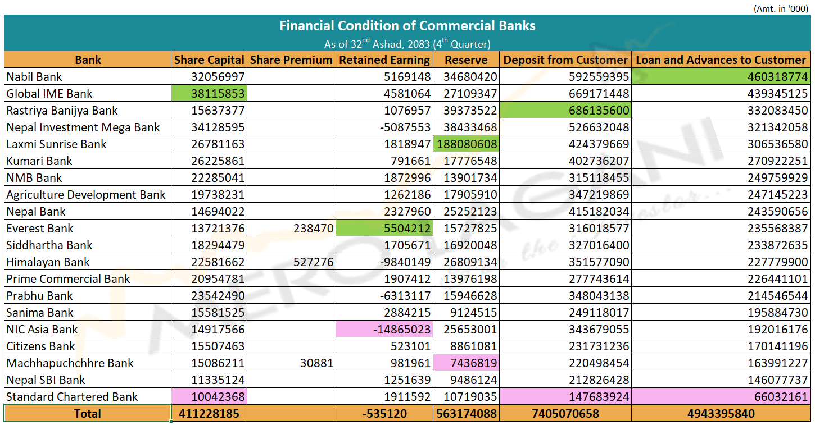
Task: Select green reserve value 188080608
Action: (x=466, y=144)
